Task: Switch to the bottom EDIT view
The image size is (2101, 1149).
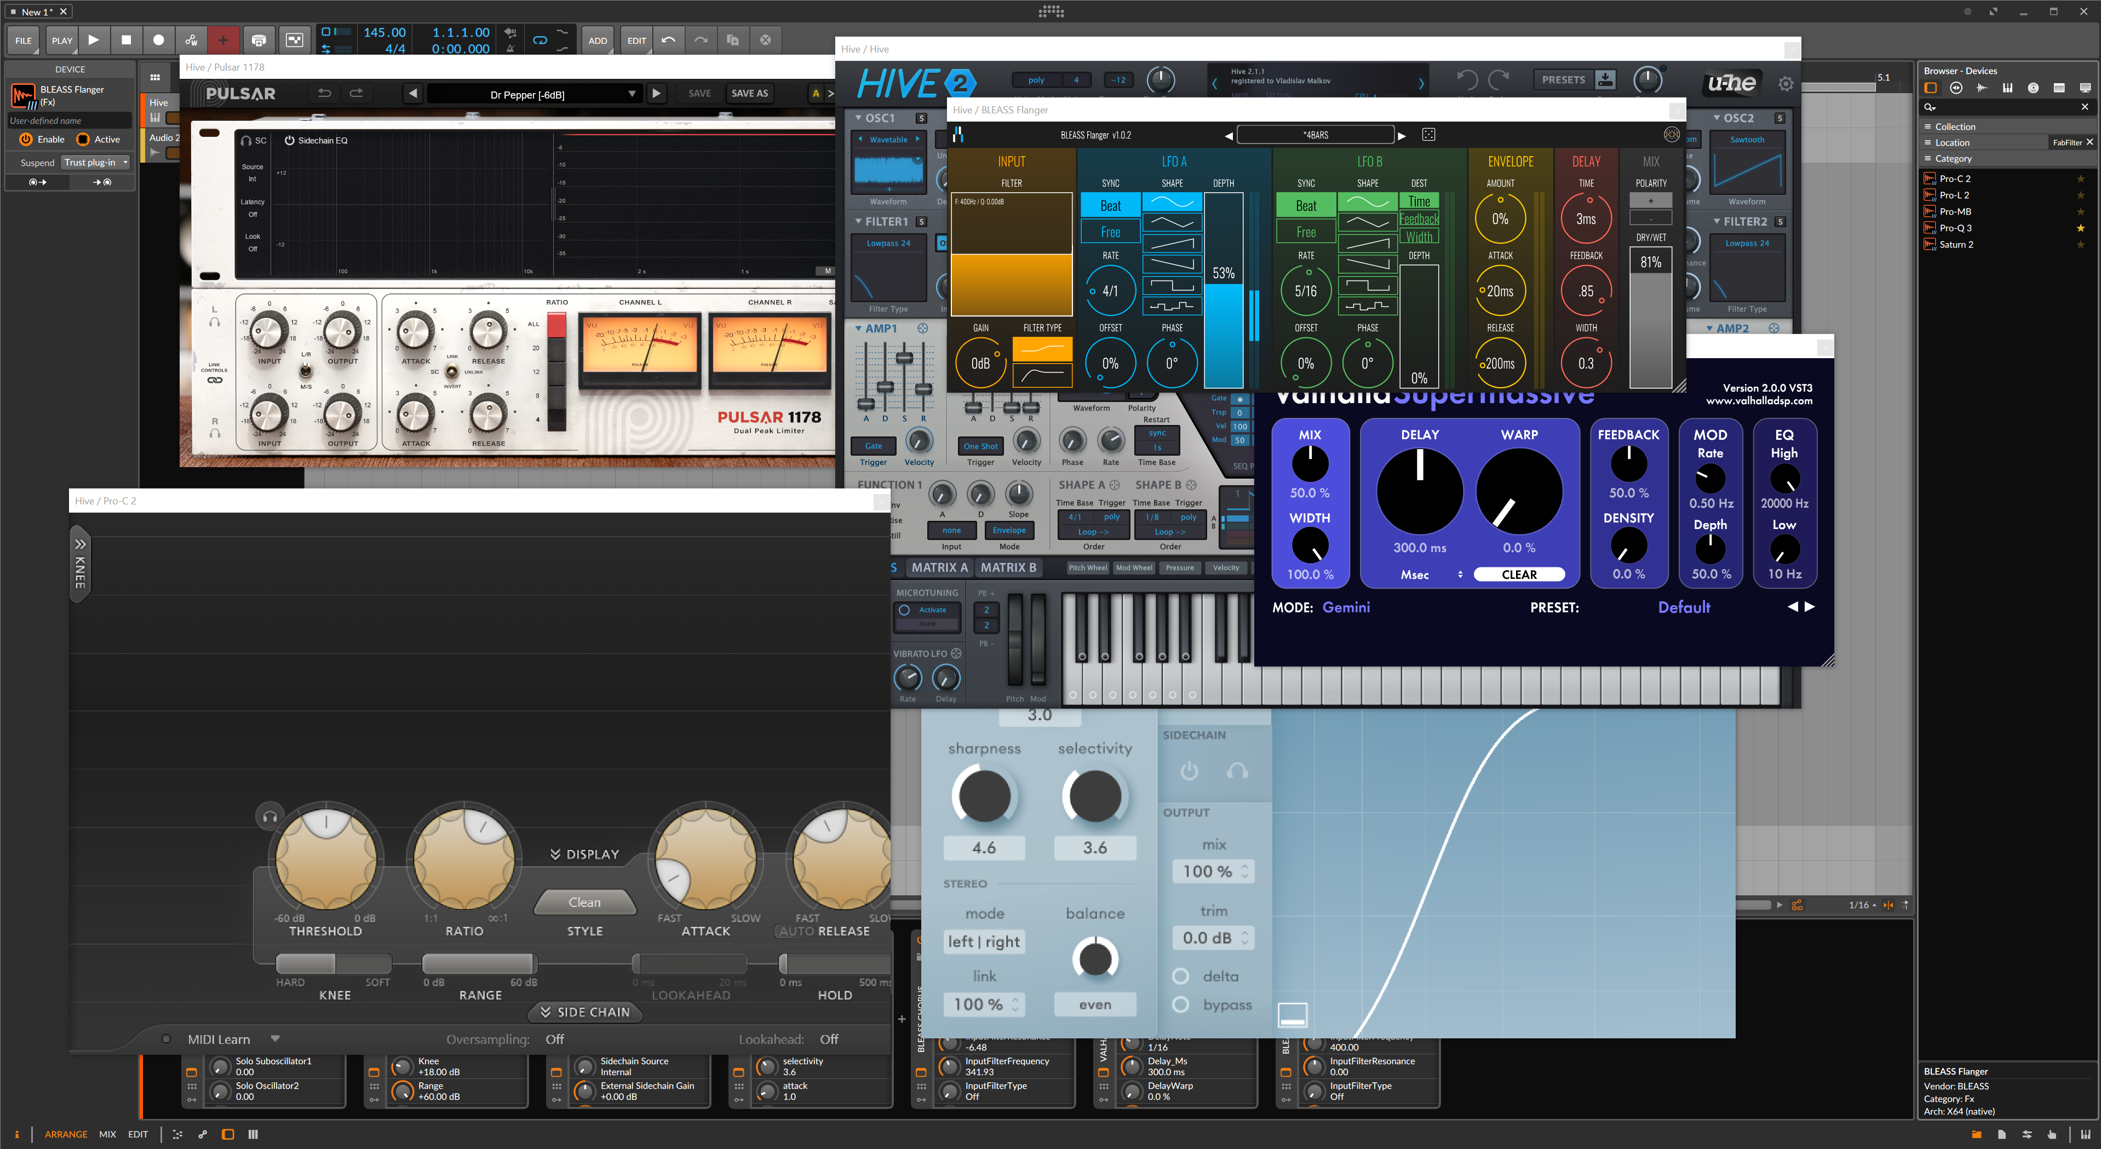Action: tap(138, 1134)
